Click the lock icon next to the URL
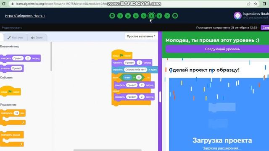Image resolution: width=269 pixels, height=151 pixels. (x=12, y=4)
